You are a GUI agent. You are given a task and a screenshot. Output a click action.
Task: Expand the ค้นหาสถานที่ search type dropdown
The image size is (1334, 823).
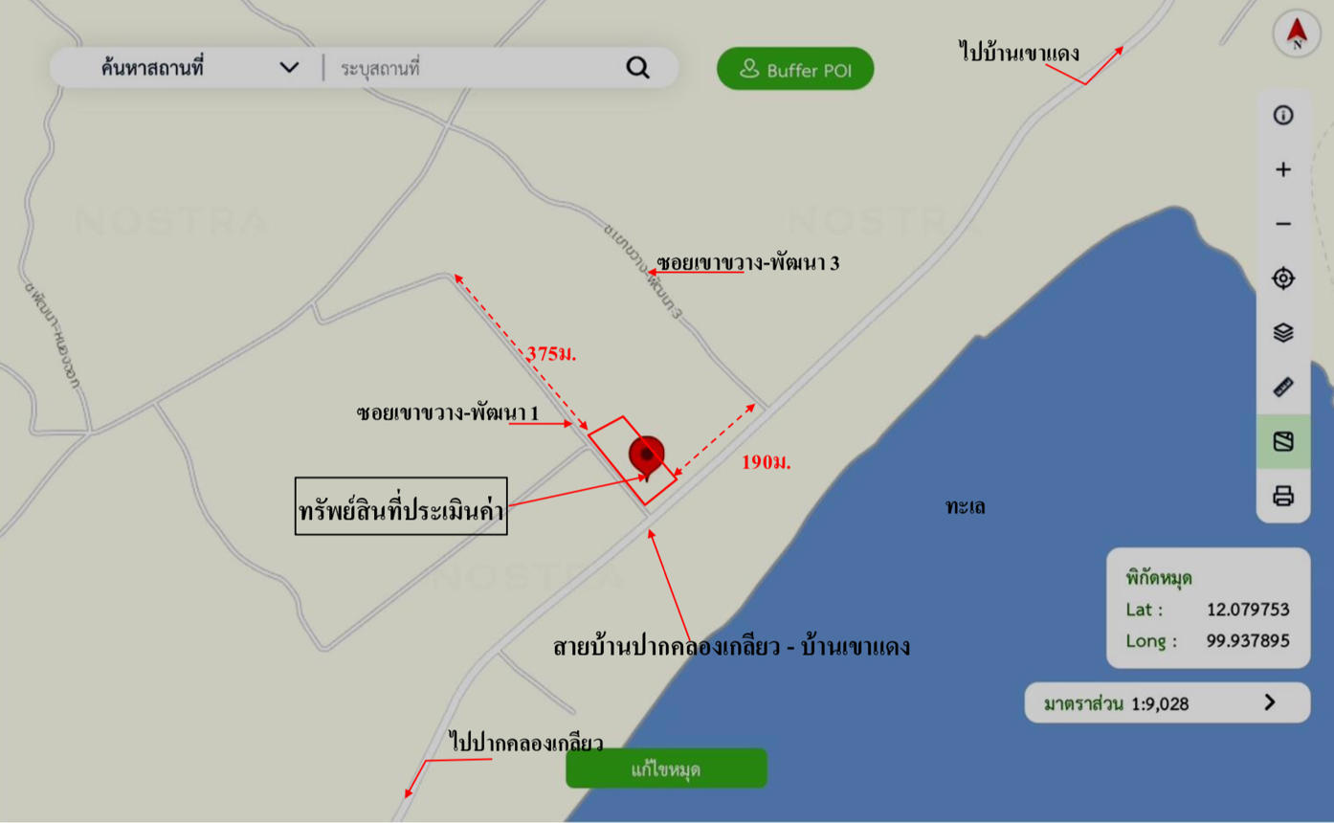(x=289, y=68)
